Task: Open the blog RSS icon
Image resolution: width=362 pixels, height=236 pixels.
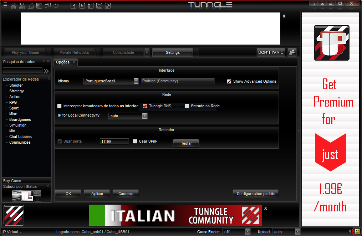Action: 108,6
